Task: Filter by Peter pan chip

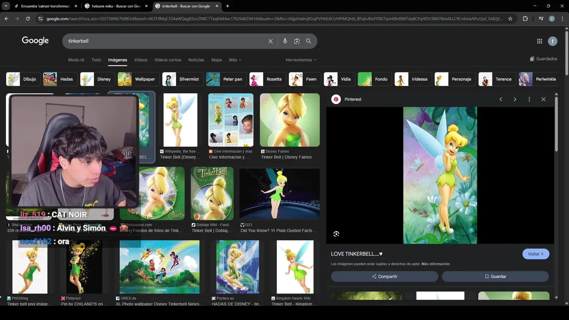Action: [x=226, y=79]
